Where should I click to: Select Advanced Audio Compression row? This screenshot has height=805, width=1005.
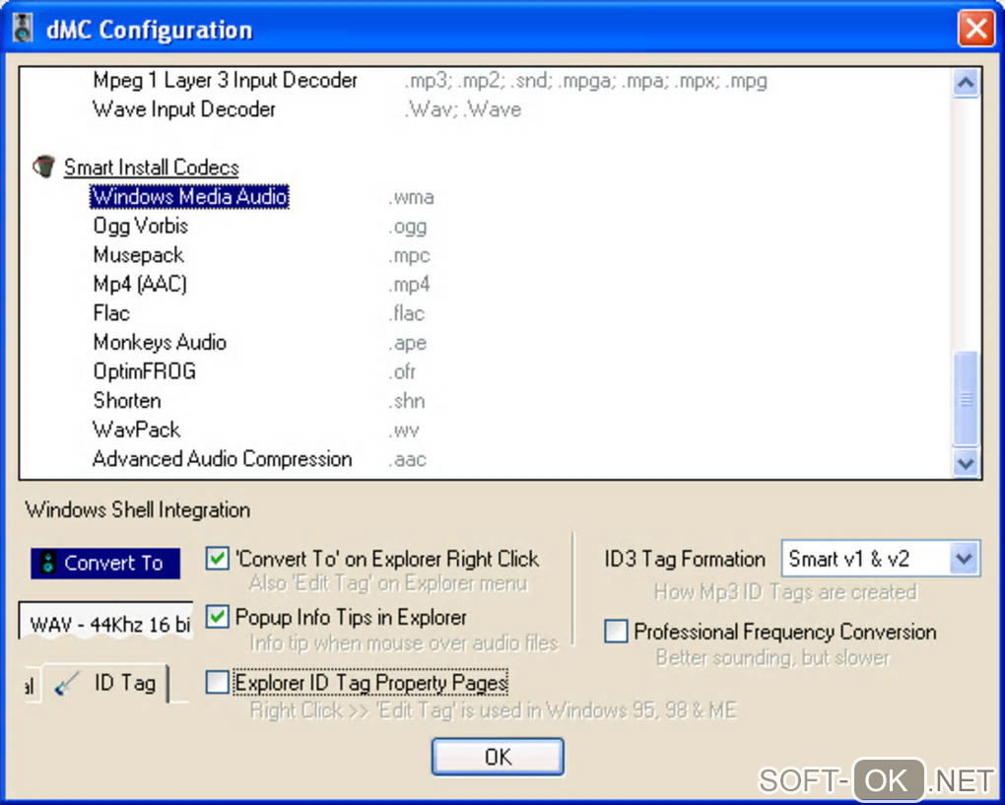(222, 459)
